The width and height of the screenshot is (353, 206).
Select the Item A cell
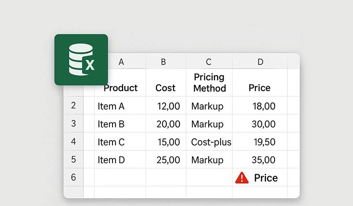[120, 105]
